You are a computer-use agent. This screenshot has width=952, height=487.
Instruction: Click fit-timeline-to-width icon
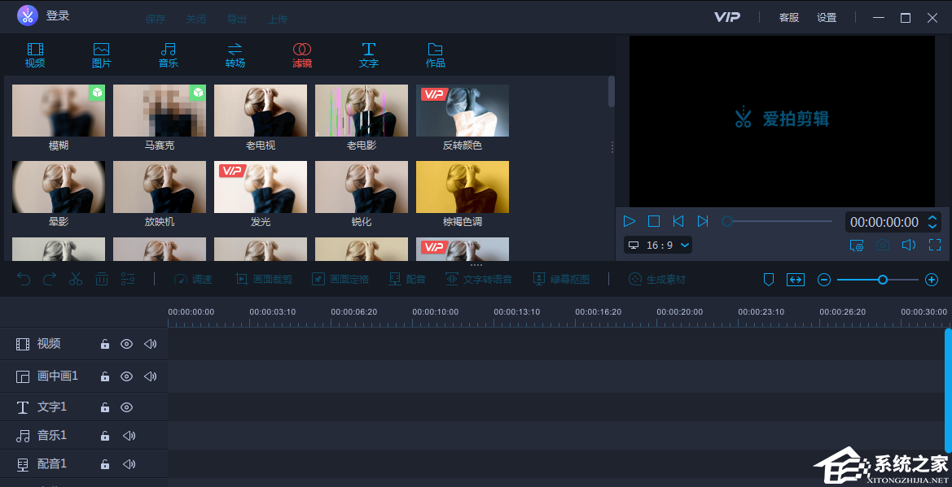[796, 280]
